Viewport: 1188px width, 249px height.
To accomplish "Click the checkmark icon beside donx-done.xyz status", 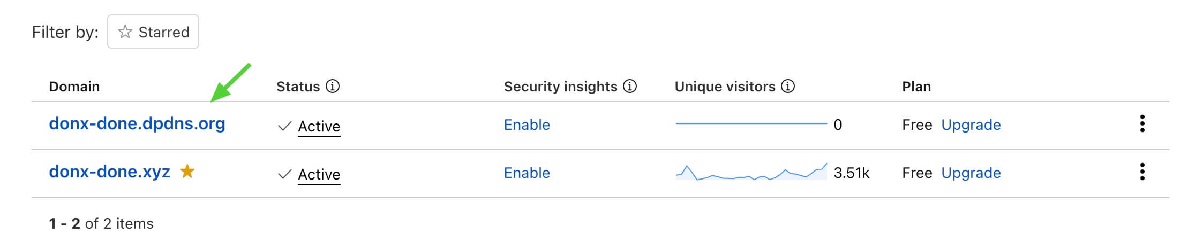I will point(285,174).
